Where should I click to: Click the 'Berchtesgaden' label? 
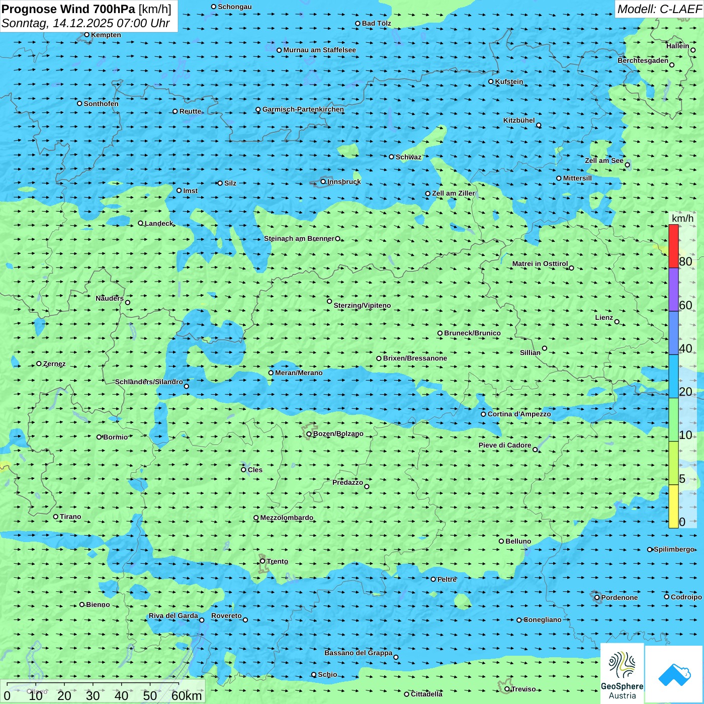click(643, 60)
